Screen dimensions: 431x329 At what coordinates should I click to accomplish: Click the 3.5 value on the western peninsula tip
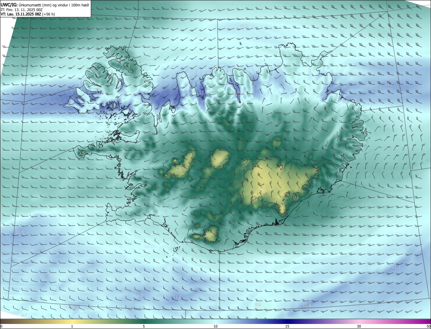[81, 153]
